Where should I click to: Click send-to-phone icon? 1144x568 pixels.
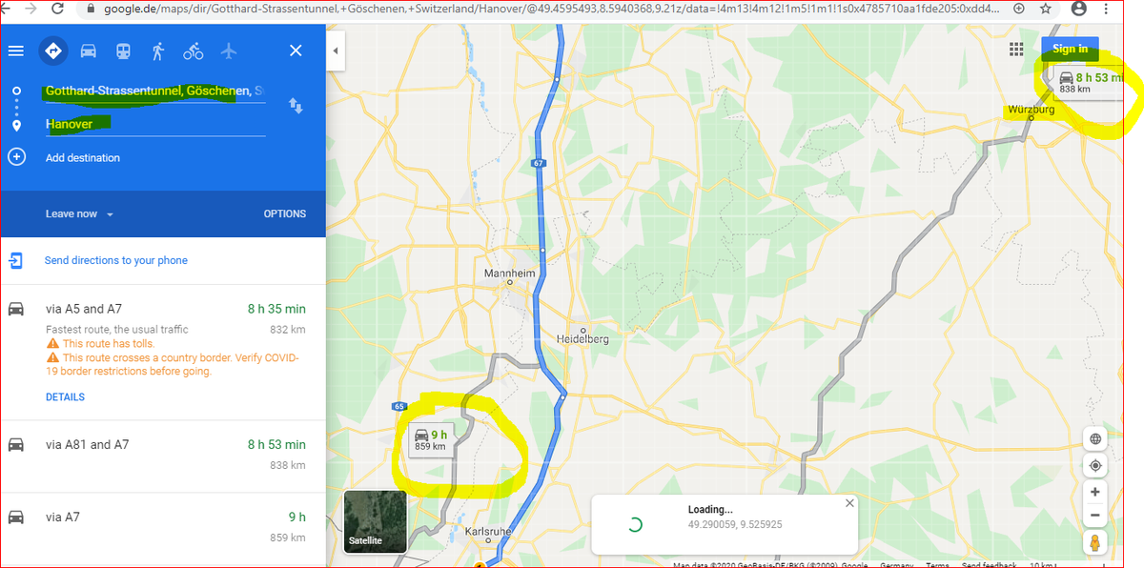pos(16,260)
